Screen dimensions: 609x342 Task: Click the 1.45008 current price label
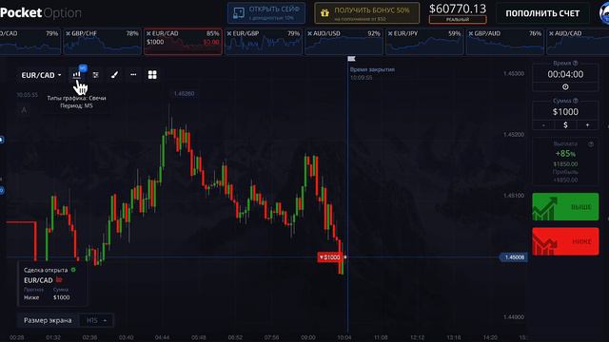coord(514,257)
